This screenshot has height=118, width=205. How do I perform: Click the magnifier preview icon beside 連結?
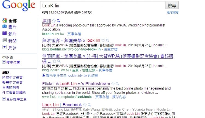pyautogui.click(x=58, y=21)
